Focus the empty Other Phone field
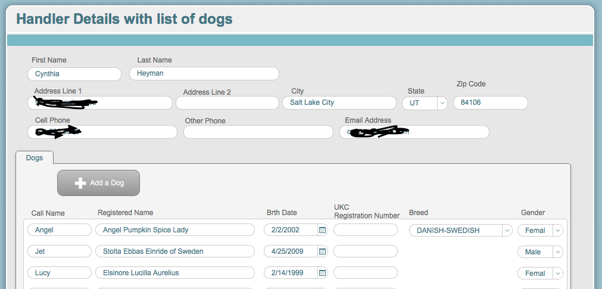This screenshot has width=602, height=289. coord(258,132)
